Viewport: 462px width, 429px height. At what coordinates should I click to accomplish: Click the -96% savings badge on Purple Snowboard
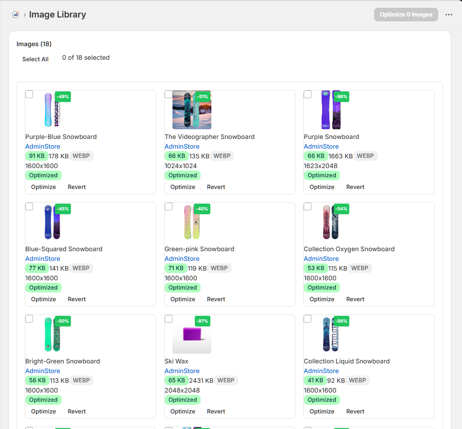342,97
